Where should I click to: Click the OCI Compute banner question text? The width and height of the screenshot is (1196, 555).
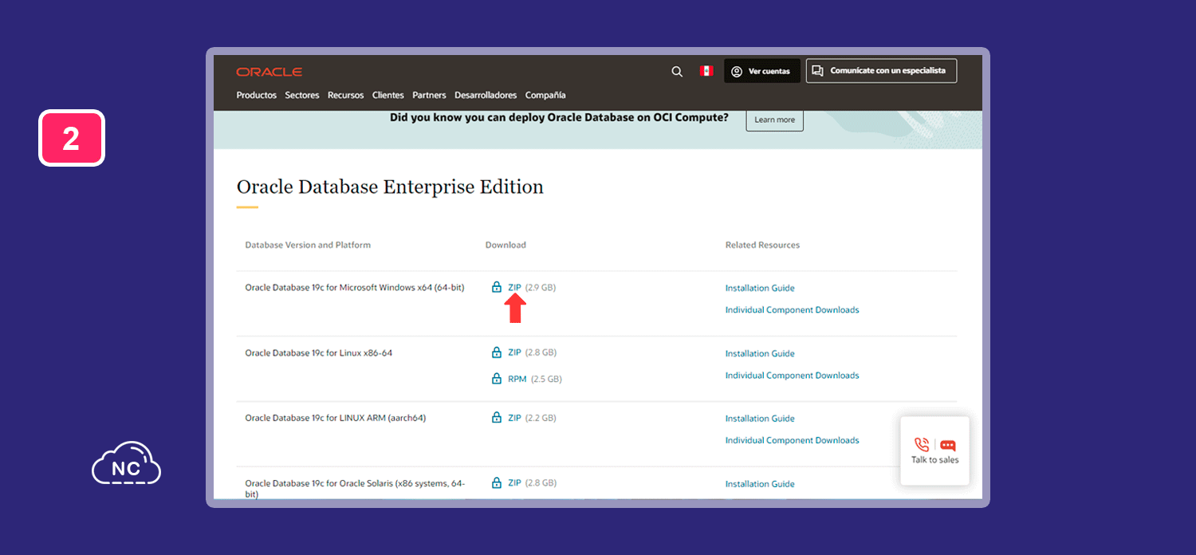[559, 117]
